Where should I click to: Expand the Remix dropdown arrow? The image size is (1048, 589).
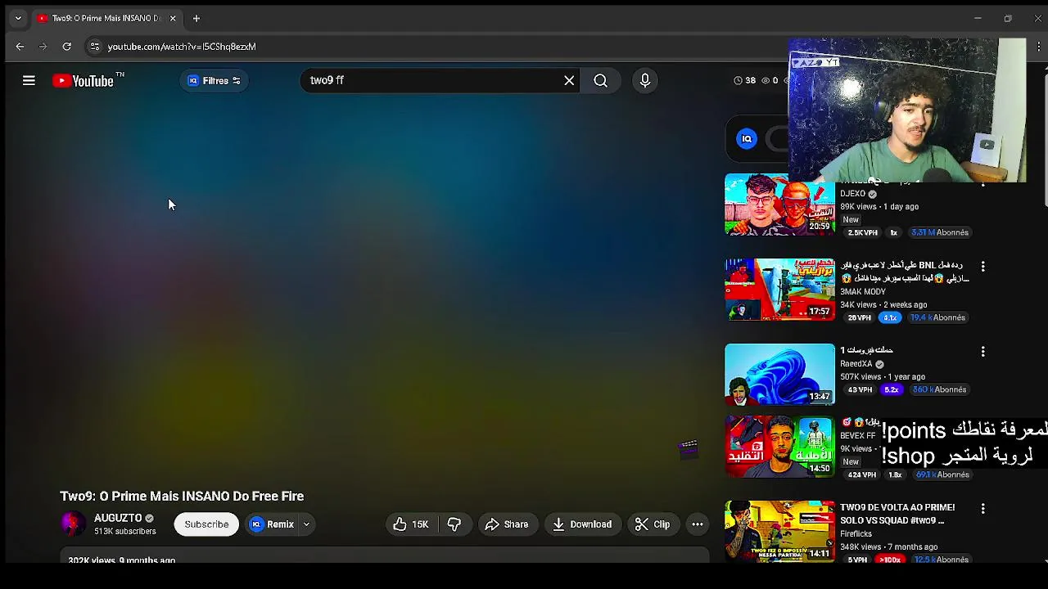point(306,524)
